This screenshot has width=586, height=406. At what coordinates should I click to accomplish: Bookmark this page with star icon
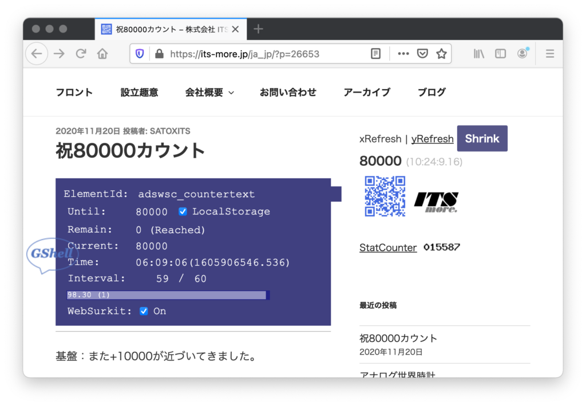[x=441, y=54]
